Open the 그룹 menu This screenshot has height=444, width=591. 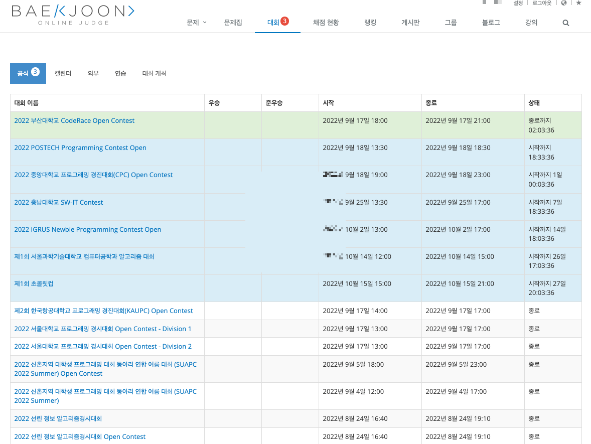coord(451,23)
